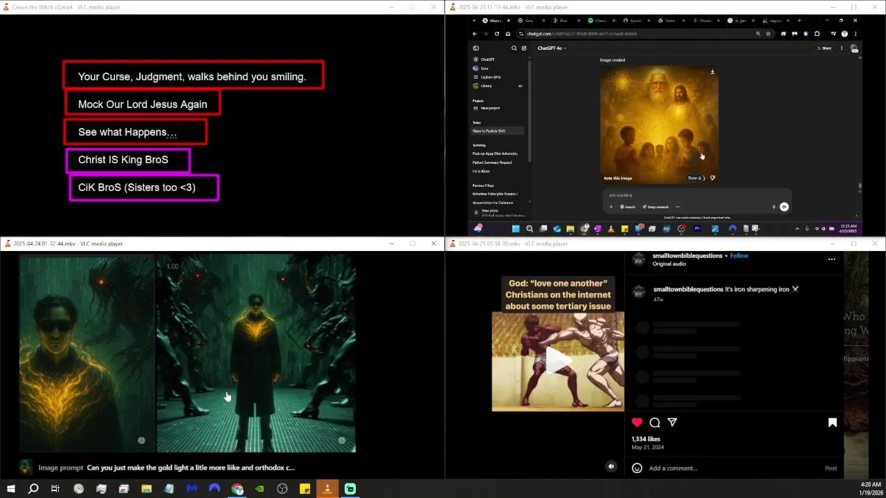Open ChatGPT conversation kebab menu

(842, 48)
